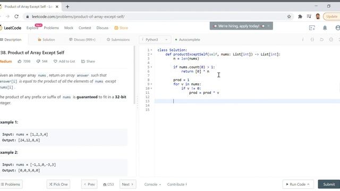Screen dimensions: 340x191
Task: Open the editor info icon
Action: click(x=303, y=40)
